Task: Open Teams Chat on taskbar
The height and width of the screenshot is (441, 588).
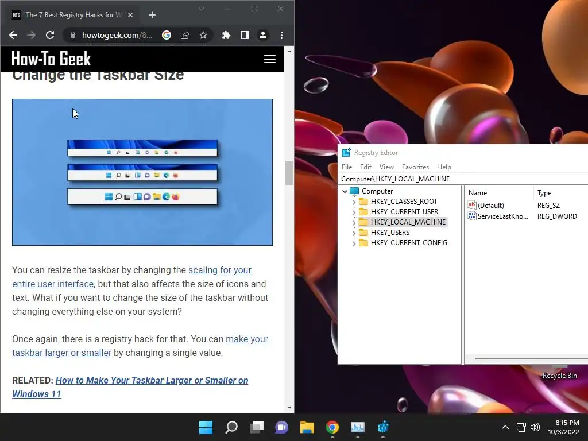Action: coord(281,427)
